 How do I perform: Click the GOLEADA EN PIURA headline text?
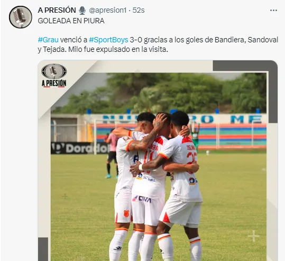71,21
